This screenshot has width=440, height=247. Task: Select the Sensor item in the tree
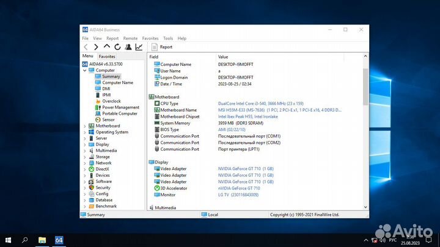pos(108,120)
